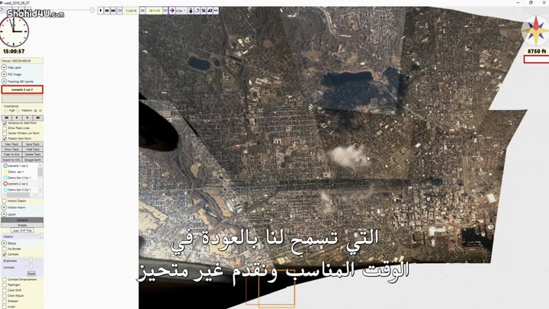Click the skip-to-end playback icon
This screenshot has height=309, width=549.
(114, 11)
